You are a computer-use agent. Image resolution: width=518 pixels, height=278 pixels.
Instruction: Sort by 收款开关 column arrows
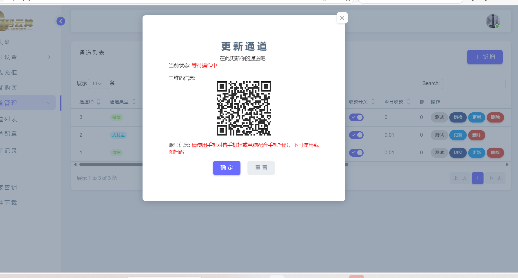[x=373, y=102]
